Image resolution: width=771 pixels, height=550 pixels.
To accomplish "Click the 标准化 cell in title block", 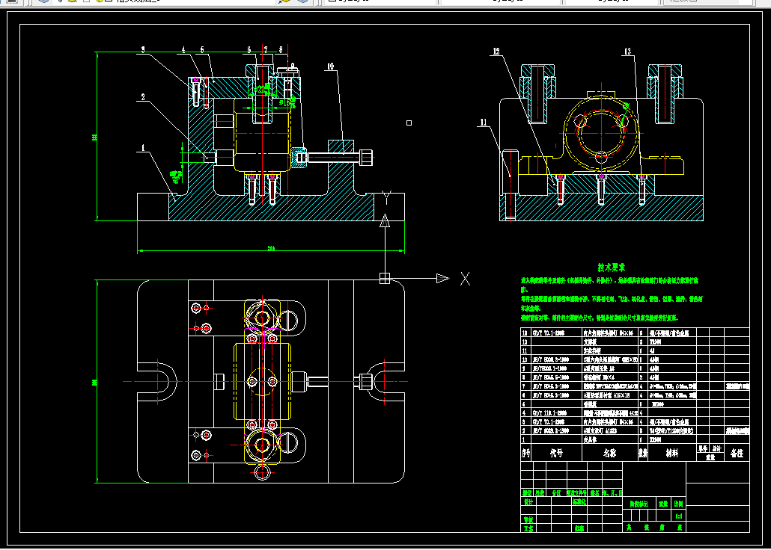I will pyautogui.click(x=579, y=502).
